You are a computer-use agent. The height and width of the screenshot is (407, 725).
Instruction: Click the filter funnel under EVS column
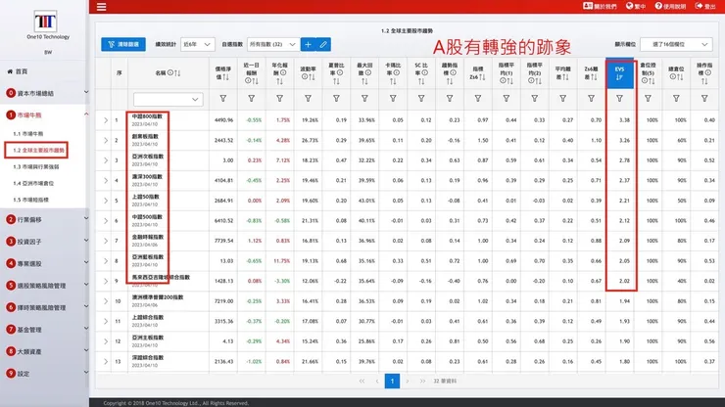619,99
